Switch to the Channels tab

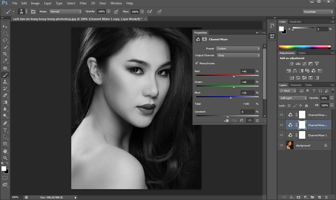coord(296,85)
